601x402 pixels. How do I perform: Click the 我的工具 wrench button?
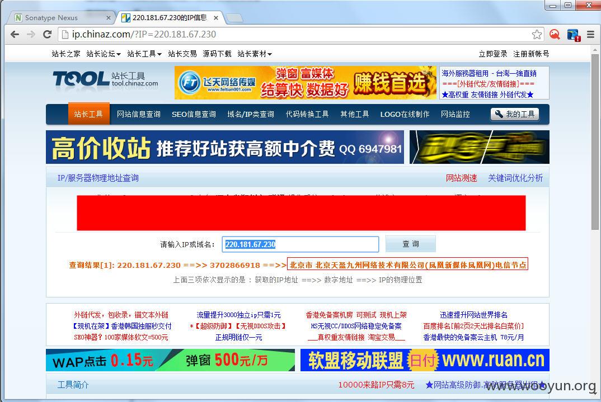[x=515, y=114]
